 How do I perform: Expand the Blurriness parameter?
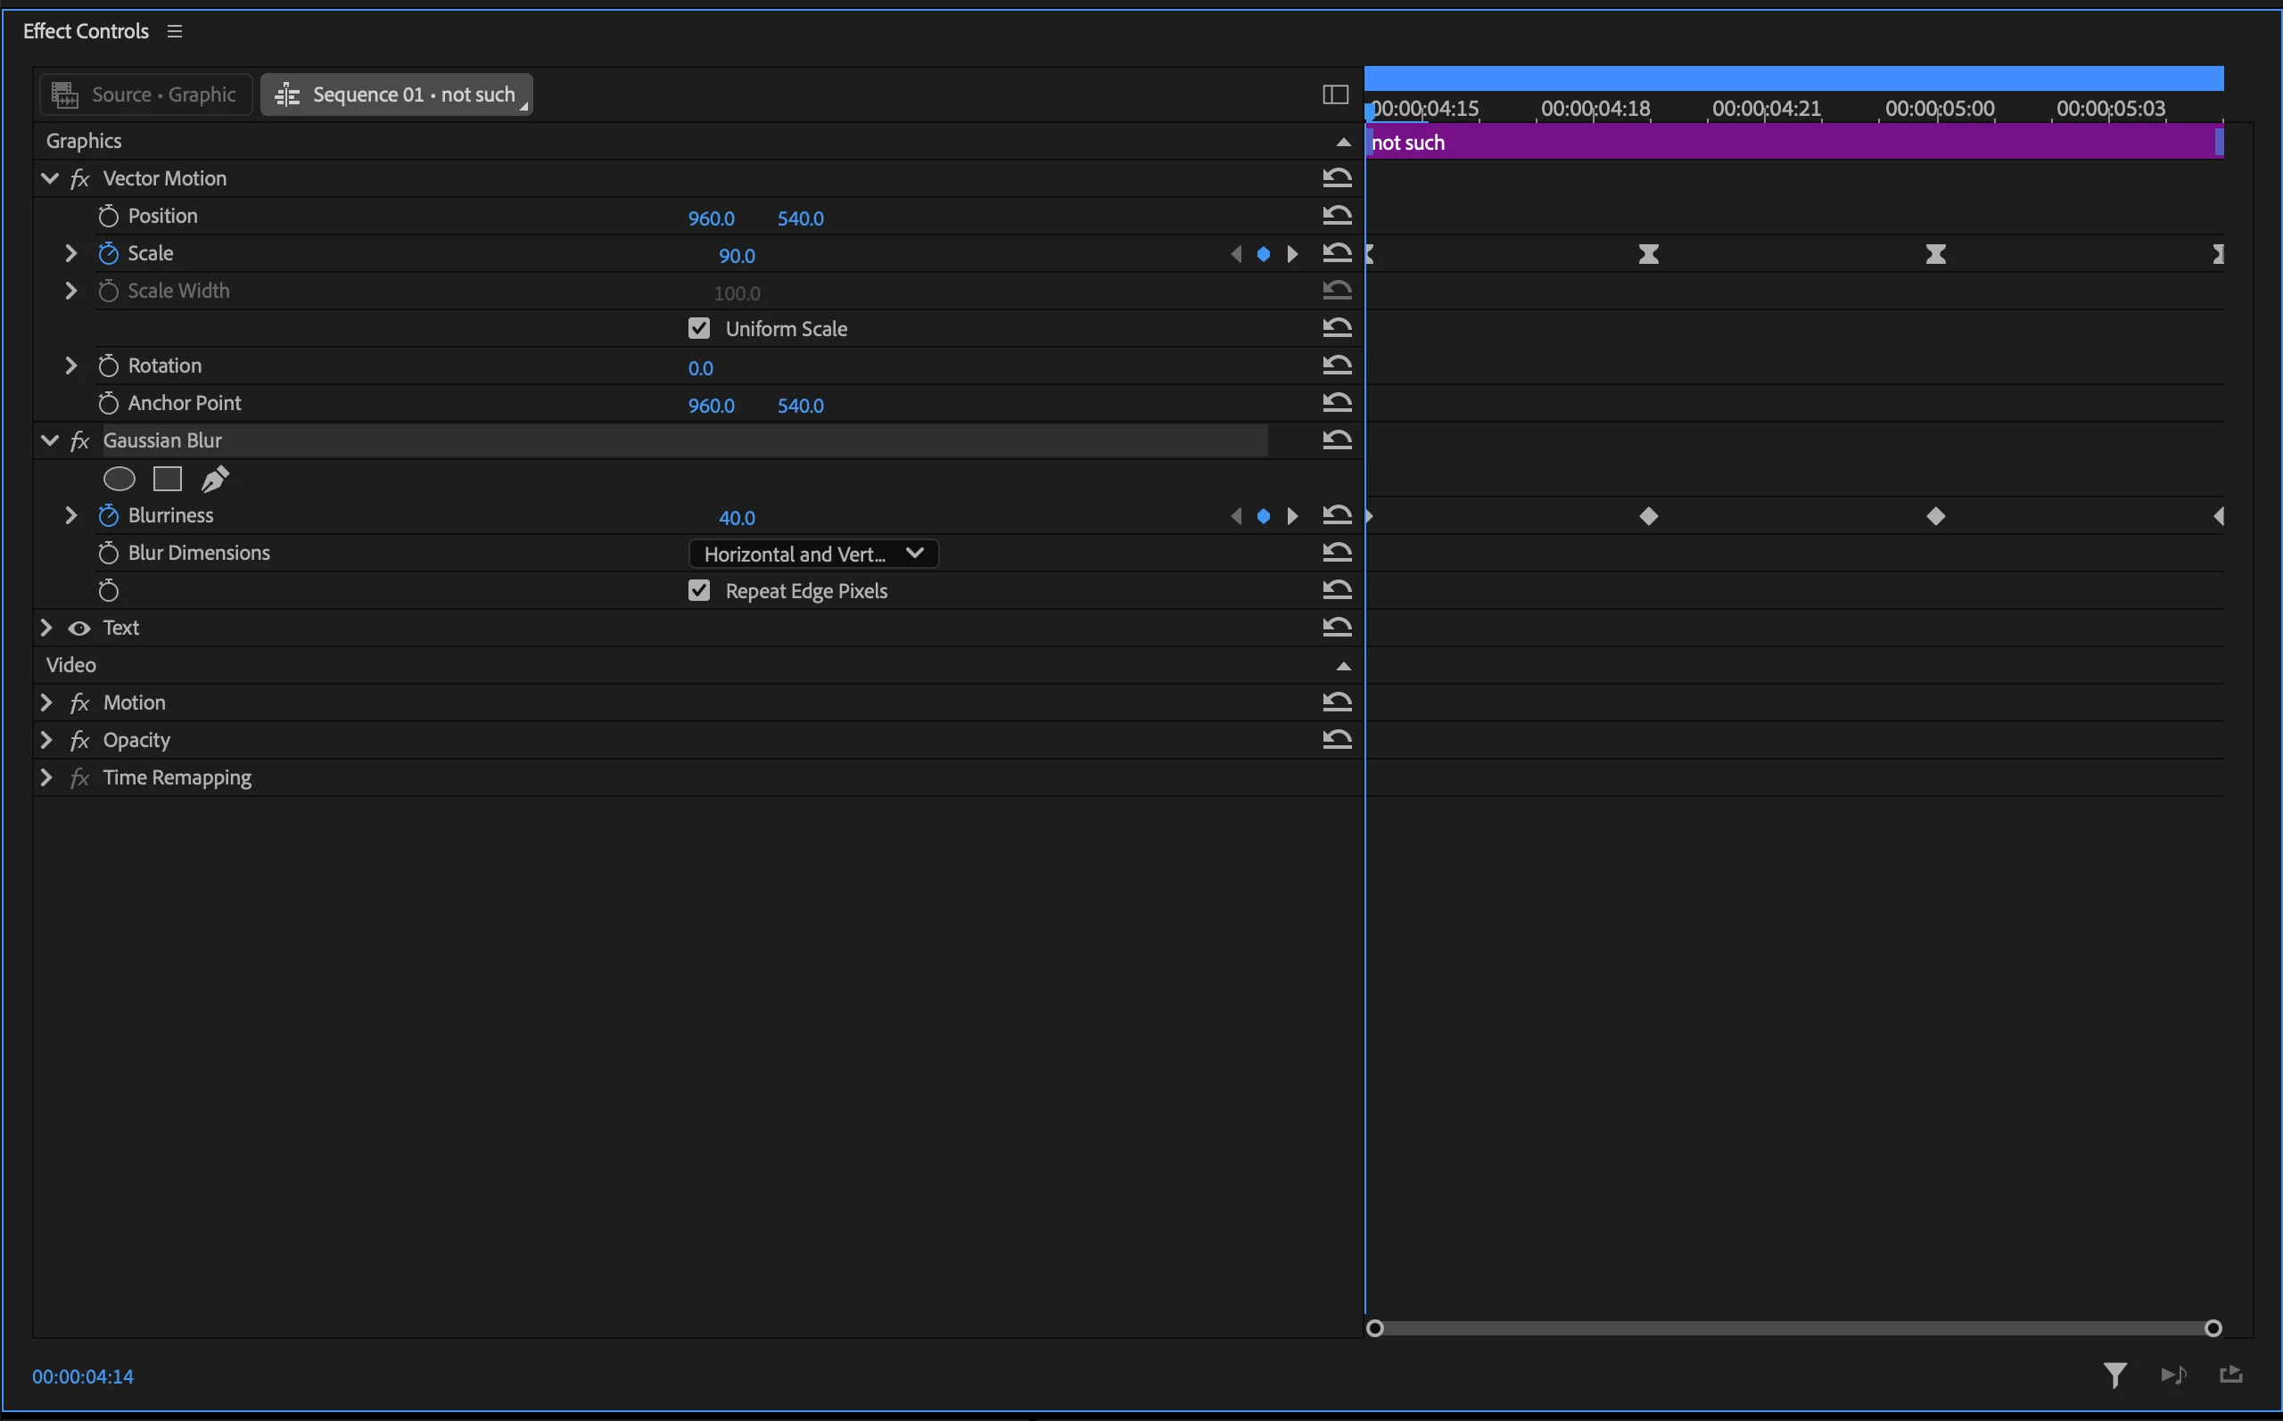click(70, 515)
